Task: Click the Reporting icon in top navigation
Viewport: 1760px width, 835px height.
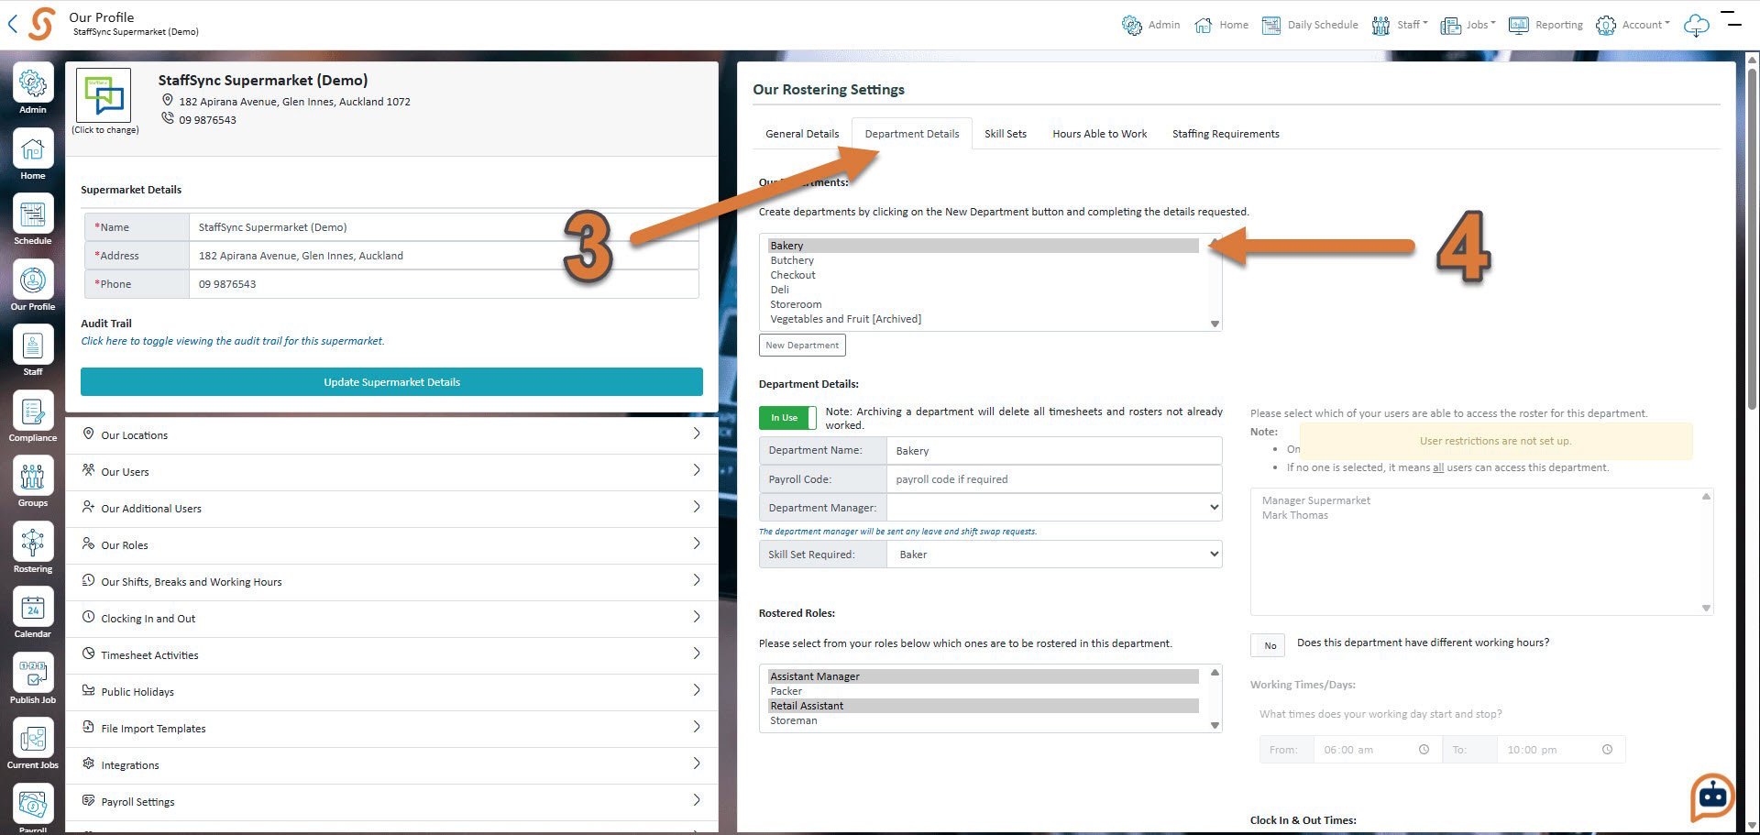Action: click(1519, 25)
